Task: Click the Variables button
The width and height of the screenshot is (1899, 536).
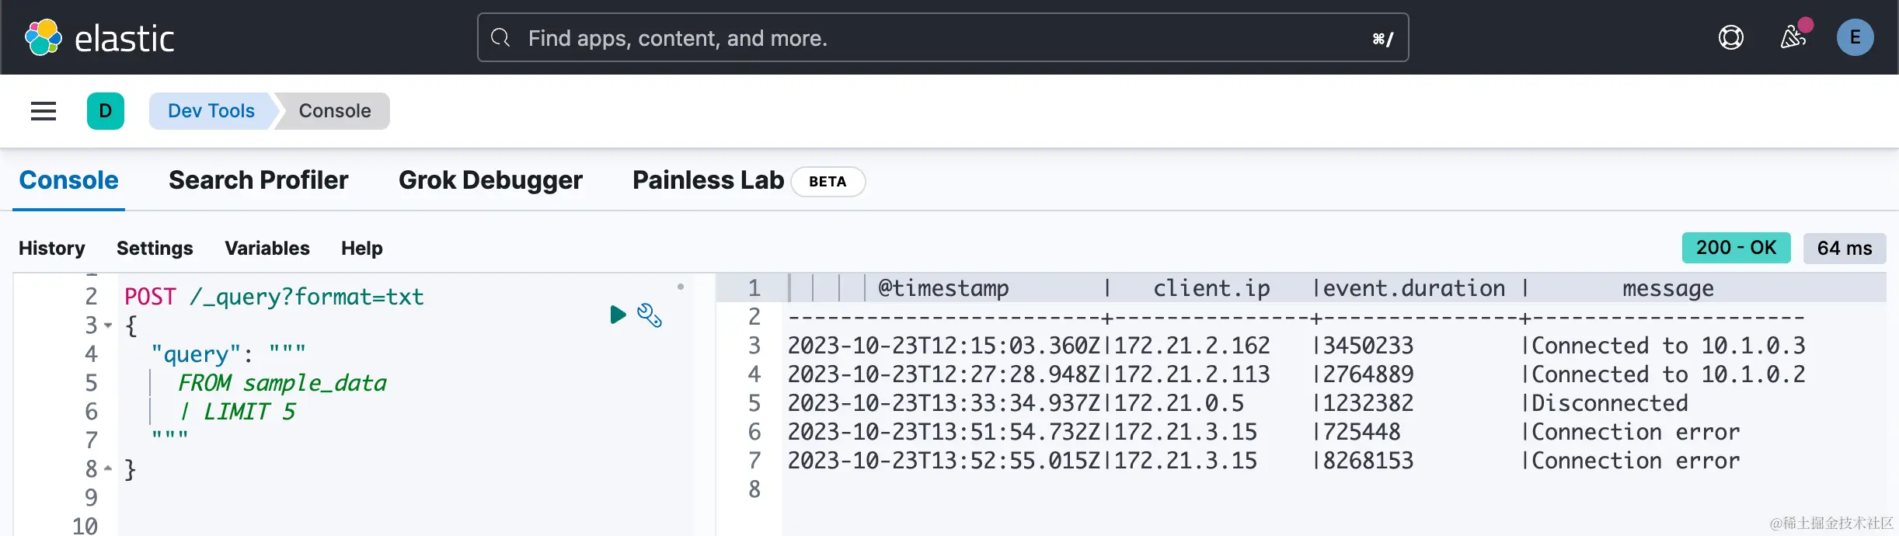Action: click(267, 248)
